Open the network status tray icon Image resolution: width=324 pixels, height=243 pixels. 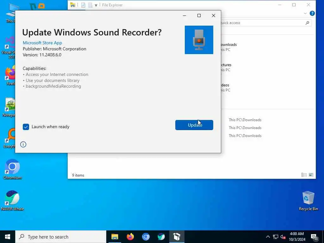pos(276,237)
